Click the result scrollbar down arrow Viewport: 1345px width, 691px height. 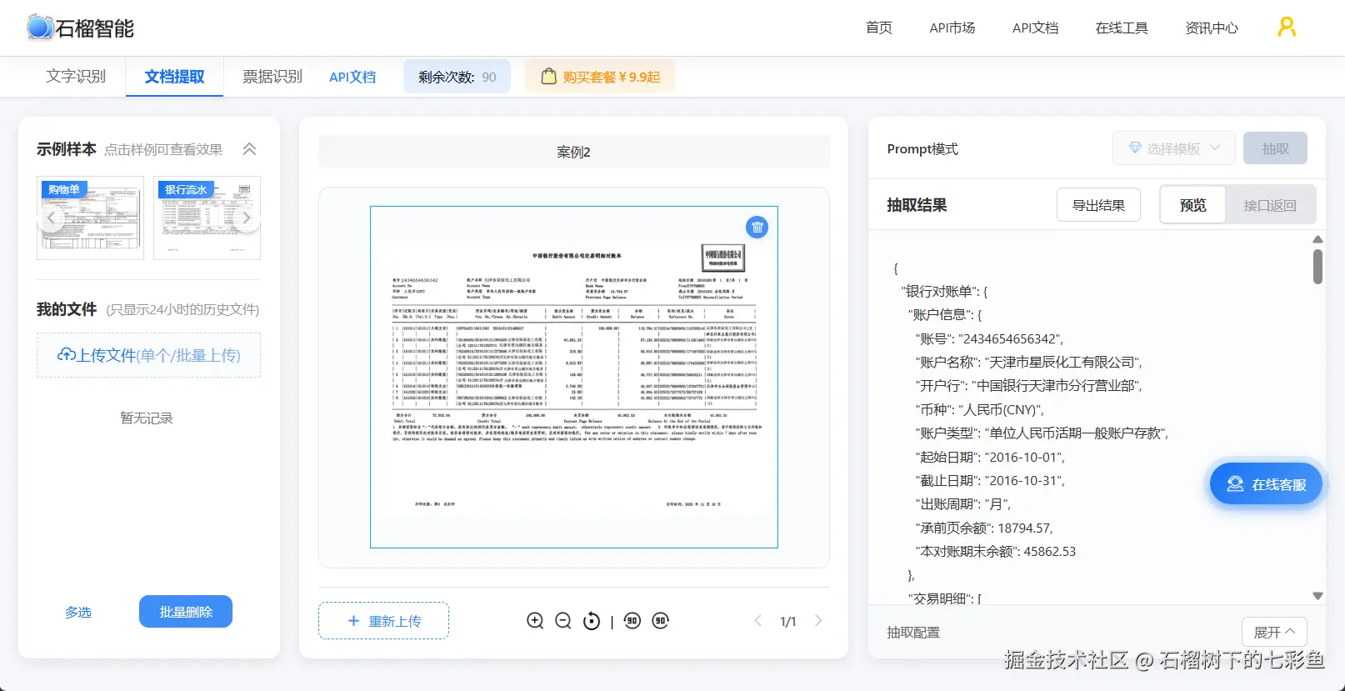point(1317,596)
